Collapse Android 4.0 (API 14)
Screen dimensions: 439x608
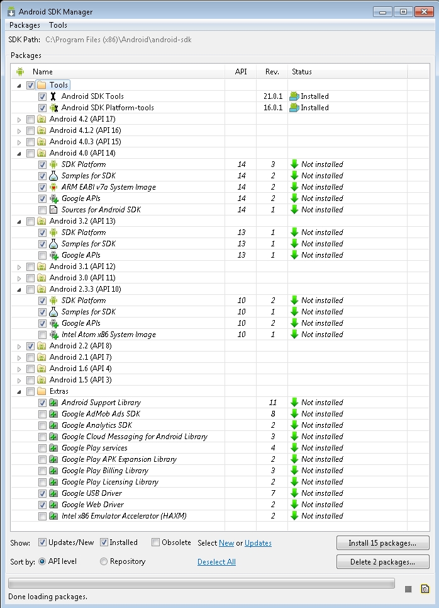click(19, 154)
